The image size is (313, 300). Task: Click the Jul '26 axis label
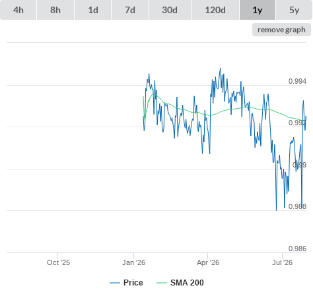click(x=283, y=262)
